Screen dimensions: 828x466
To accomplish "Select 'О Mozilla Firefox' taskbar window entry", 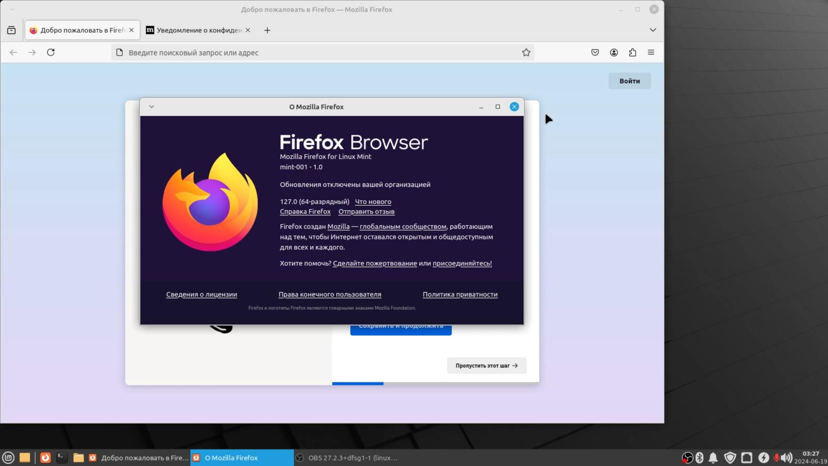I will tap(242, 458).
